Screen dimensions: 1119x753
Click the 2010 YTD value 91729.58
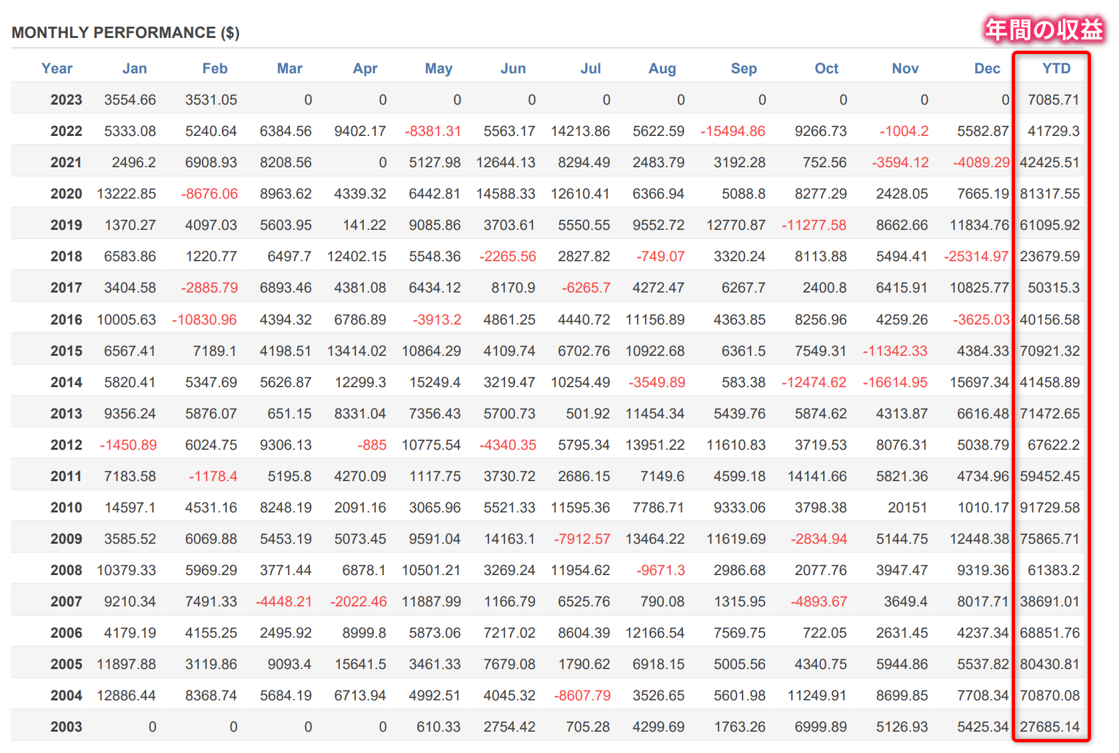1050,508
